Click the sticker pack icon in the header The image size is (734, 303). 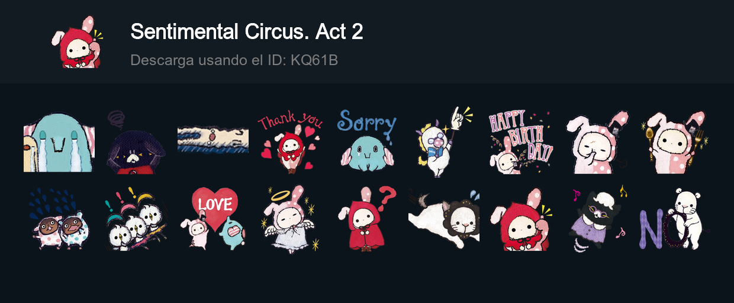point(77,41)
